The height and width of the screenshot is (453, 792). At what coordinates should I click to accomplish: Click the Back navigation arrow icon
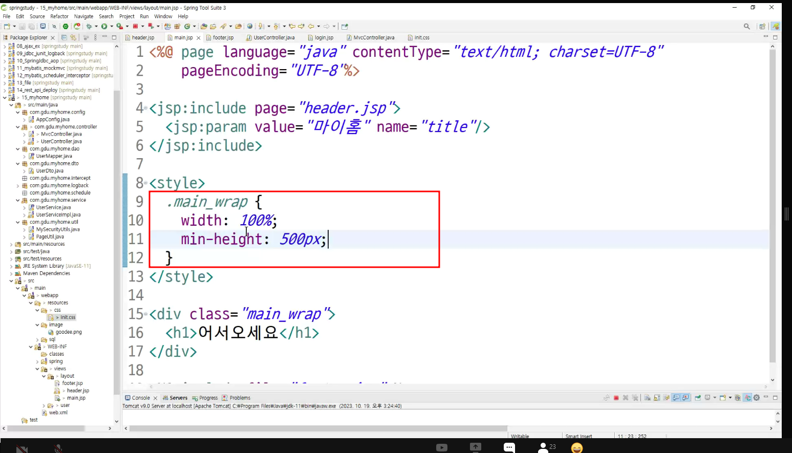click(x=311, y=26)
